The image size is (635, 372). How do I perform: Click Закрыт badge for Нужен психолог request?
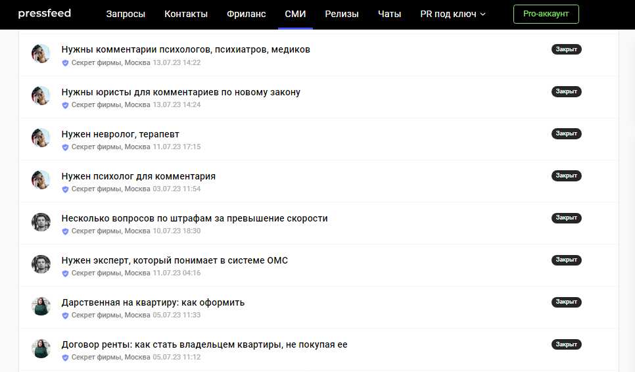point(566,175)
